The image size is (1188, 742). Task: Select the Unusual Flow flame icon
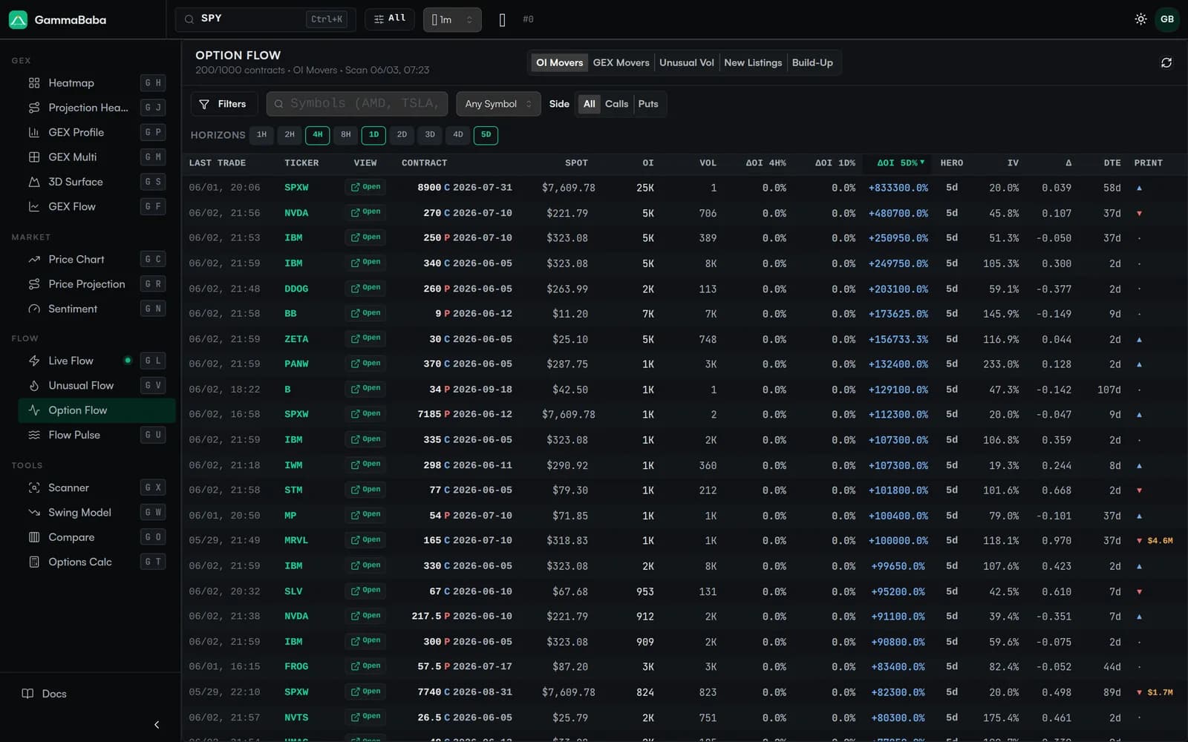(34, 386)
